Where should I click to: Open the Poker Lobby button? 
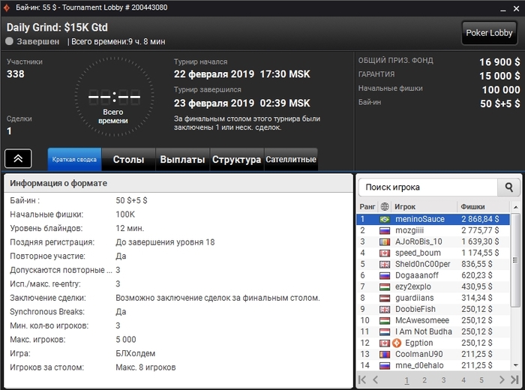[489, 33]
